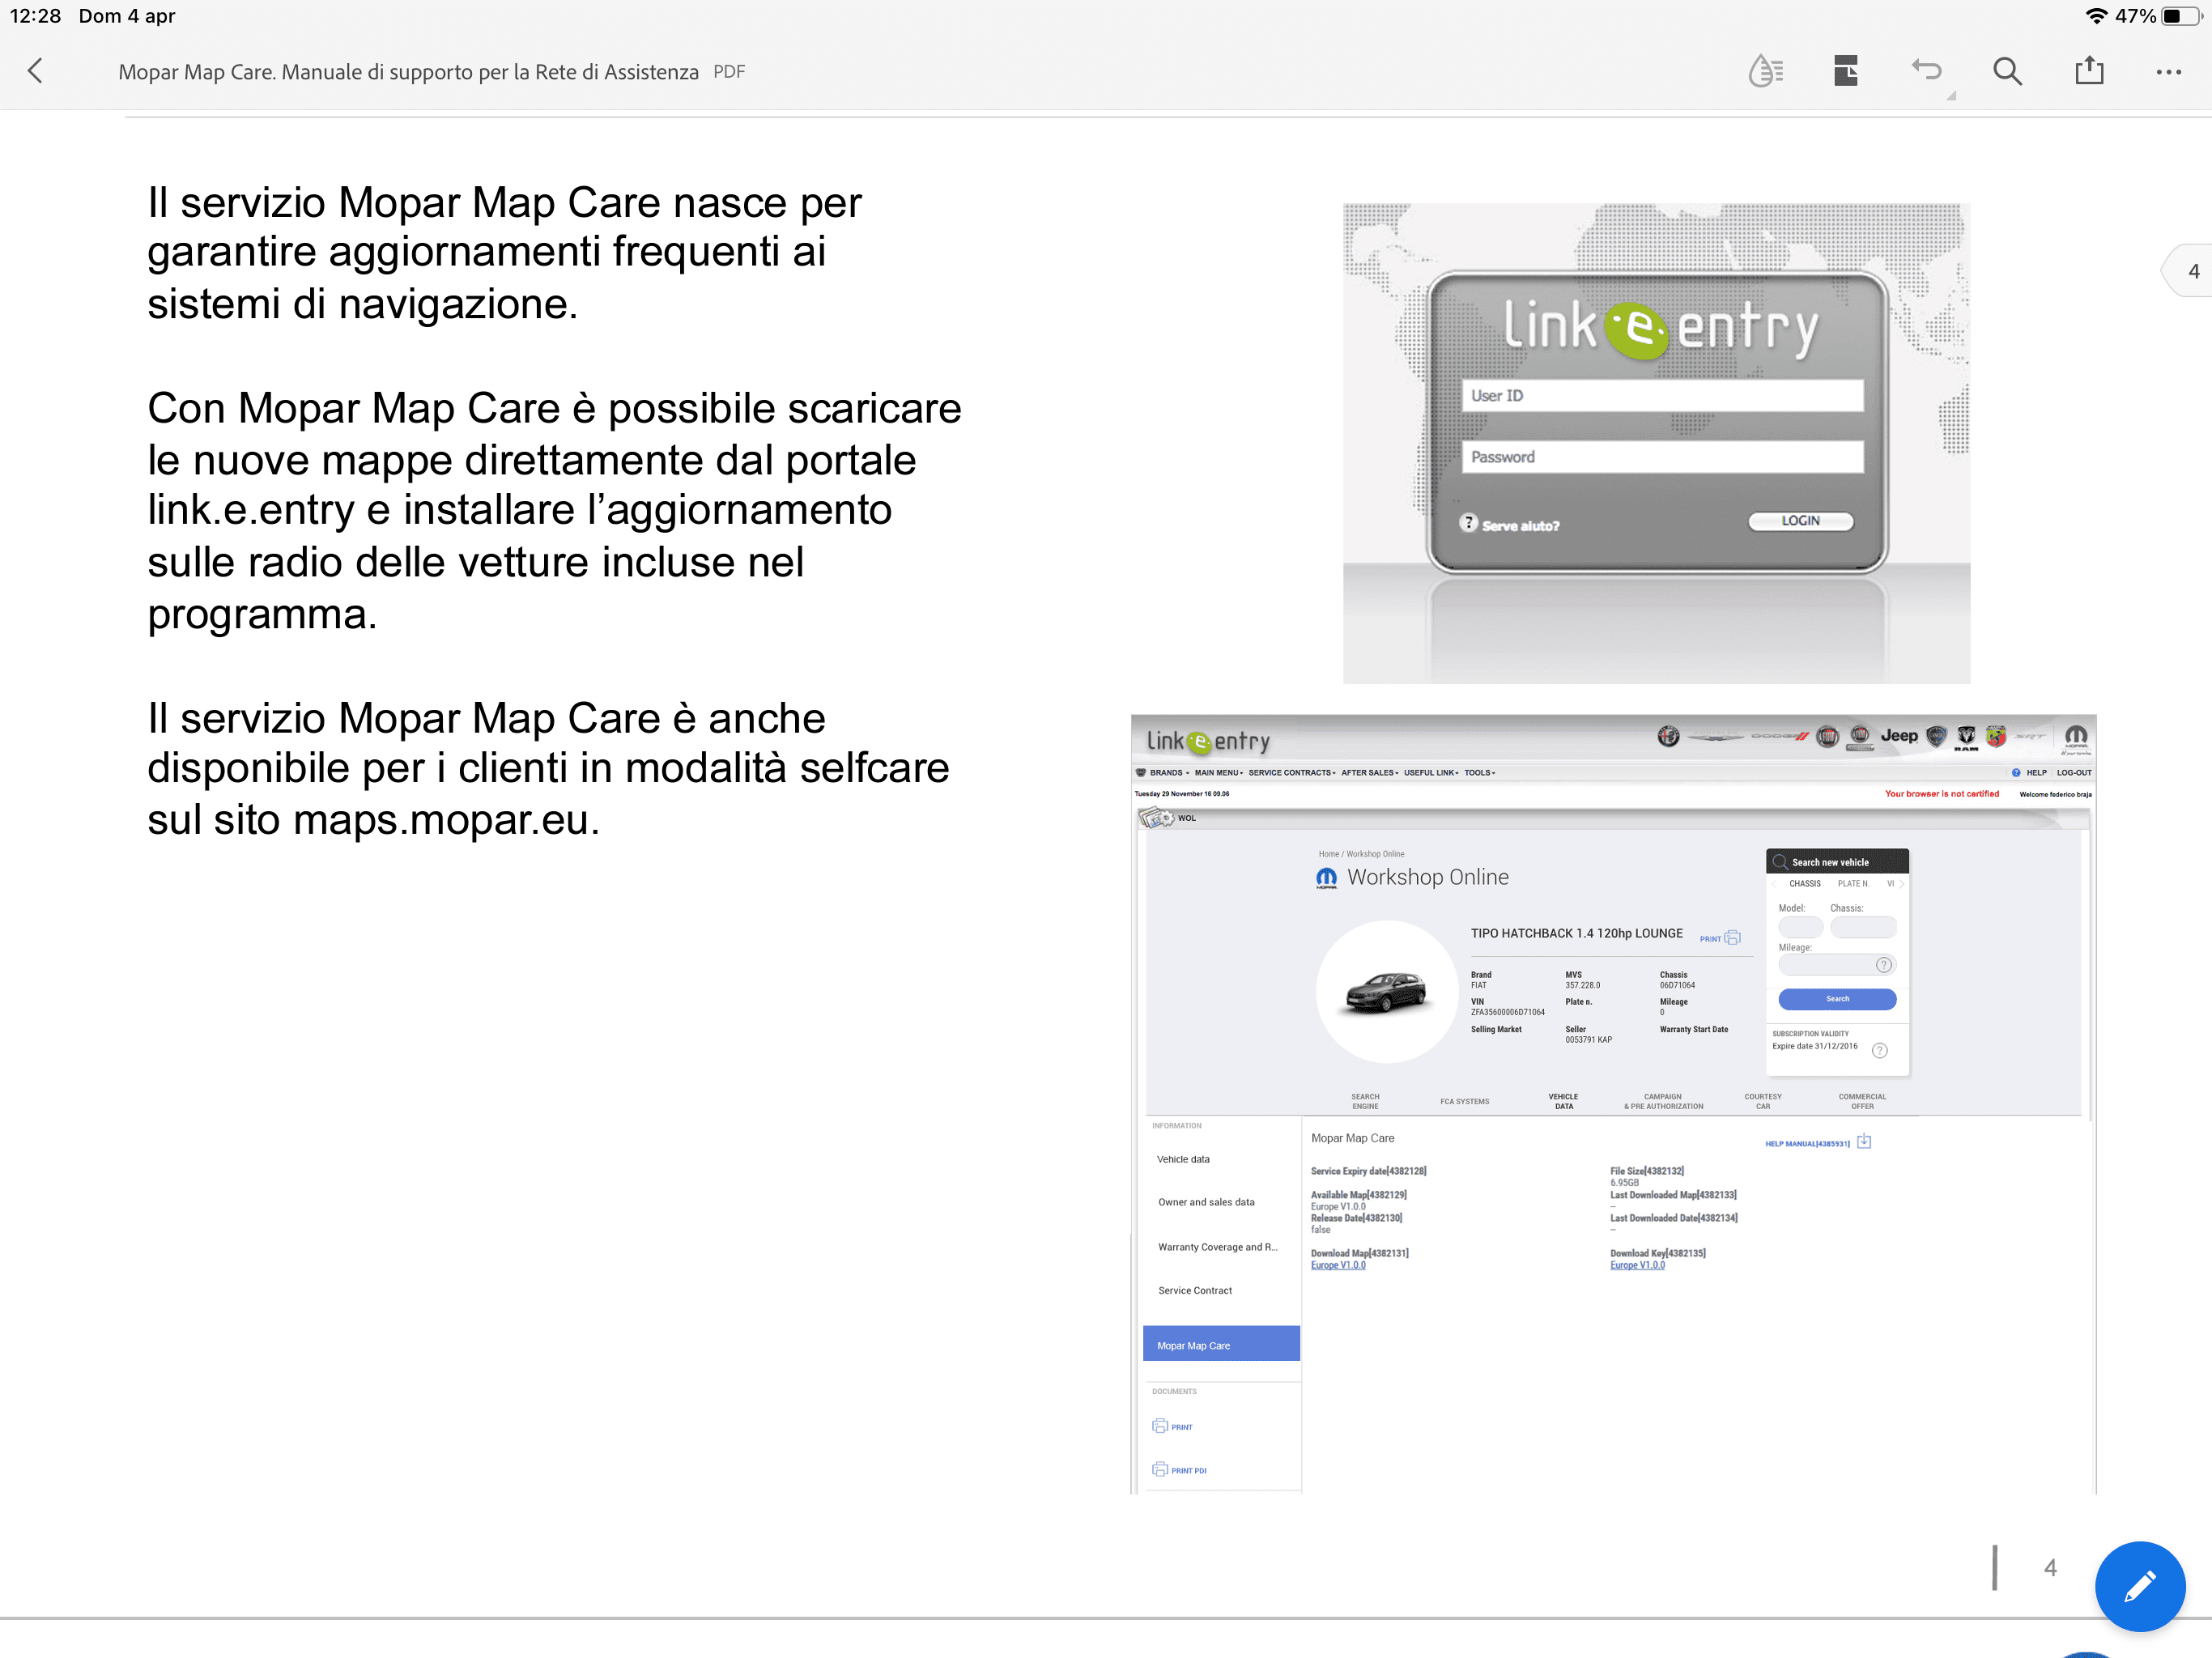Click the Mopar logo at the header's right end
The height and width of the screenshot is (1658, 2212).
click(x=2076, y=738)
